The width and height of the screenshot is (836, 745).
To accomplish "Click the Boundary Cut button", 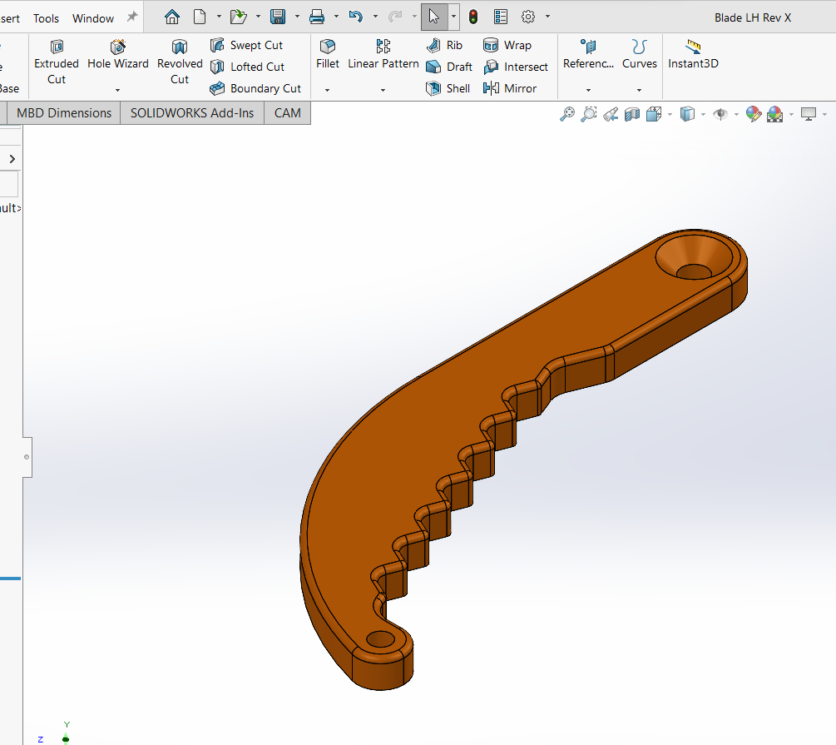I will [x=255, y=88].
